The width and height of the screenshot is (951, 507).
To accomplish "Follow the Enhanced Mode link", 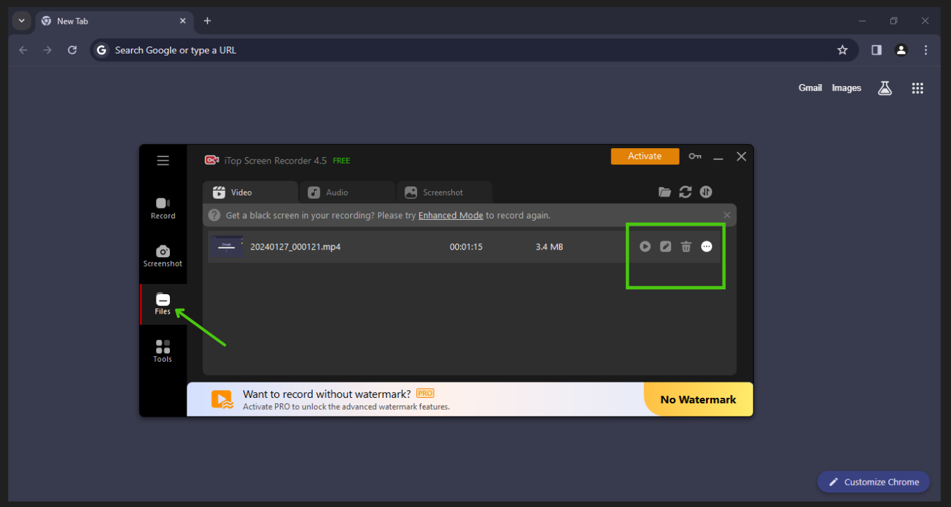I will (x=450, y=216).
